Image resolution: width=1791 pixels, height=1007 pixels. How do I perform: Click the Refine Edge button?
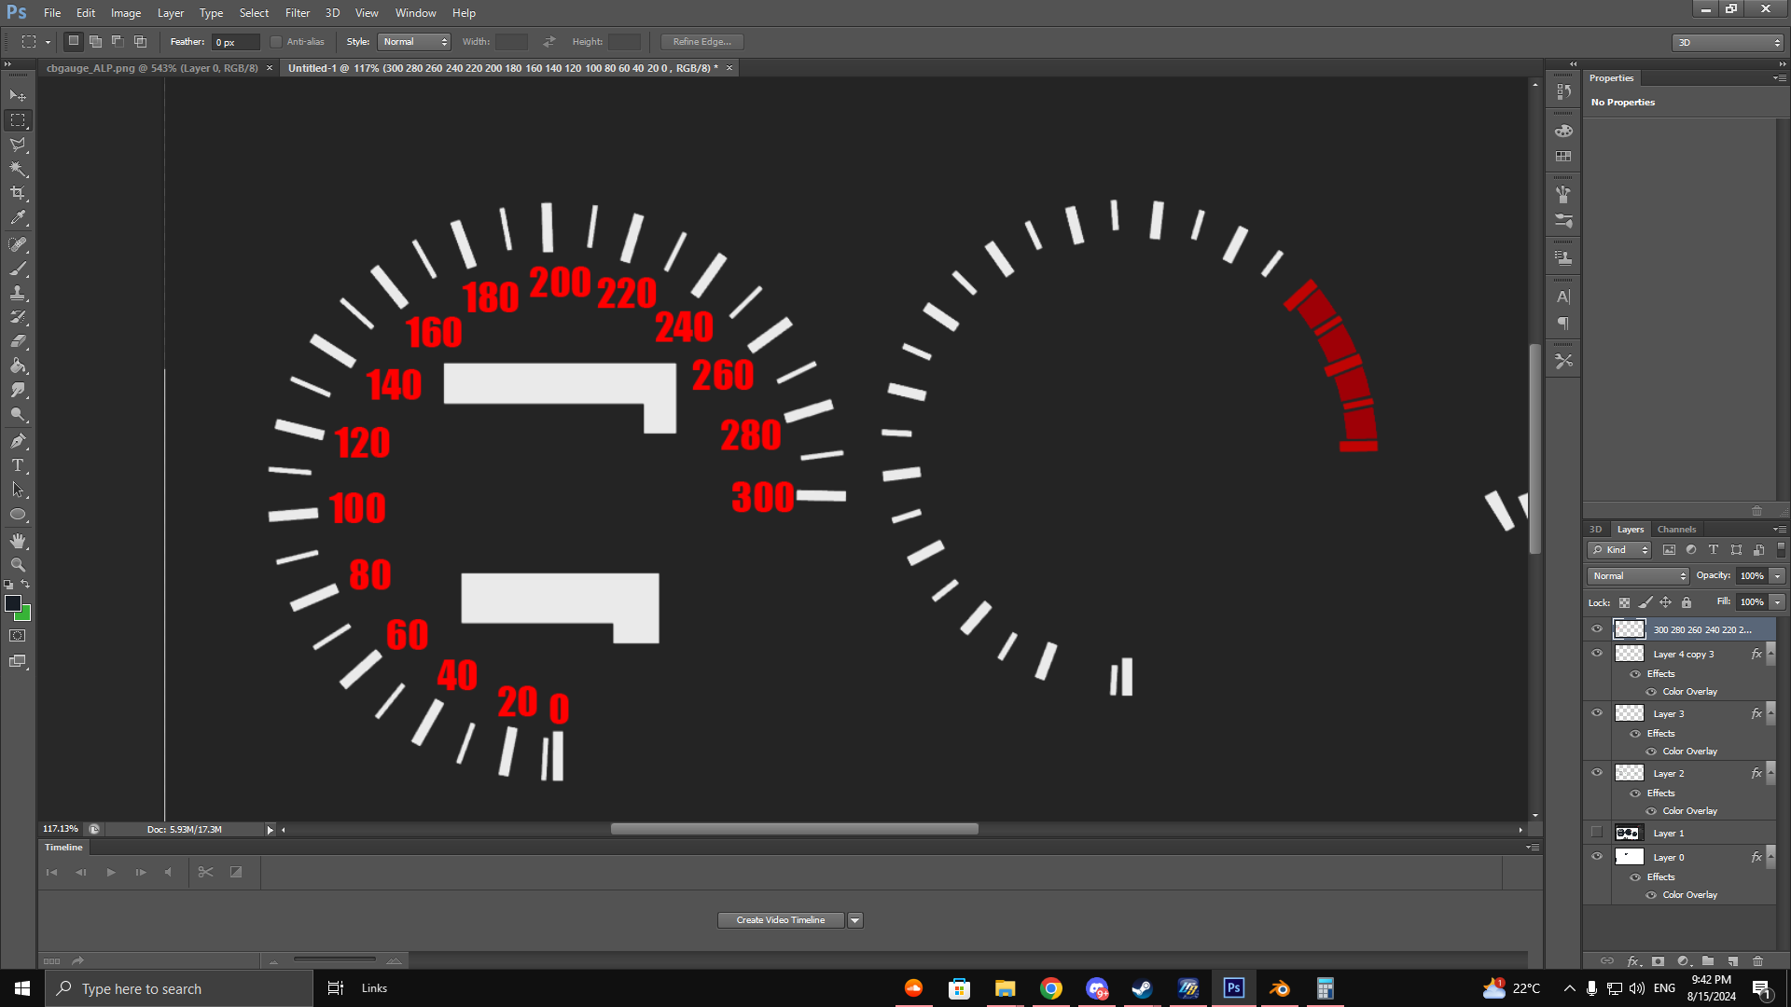(x=701, y=42)
